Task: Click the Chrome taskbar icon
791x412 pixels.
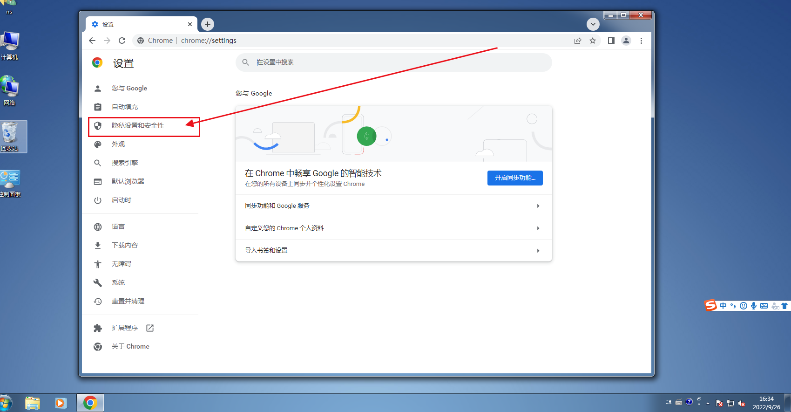Action: pos(90,403)
